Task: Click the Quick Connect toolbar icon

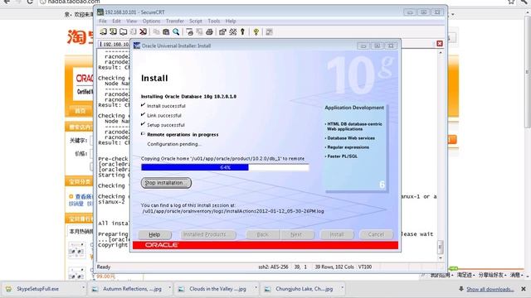Action: 113,31
